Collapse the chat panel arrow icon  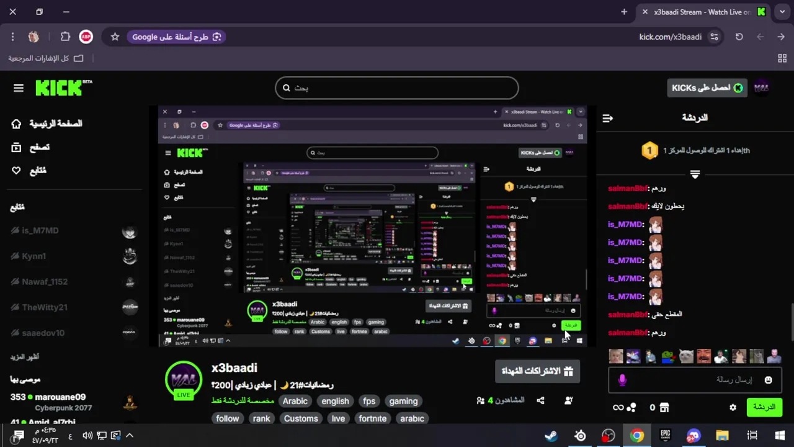(x=608, y=118)
